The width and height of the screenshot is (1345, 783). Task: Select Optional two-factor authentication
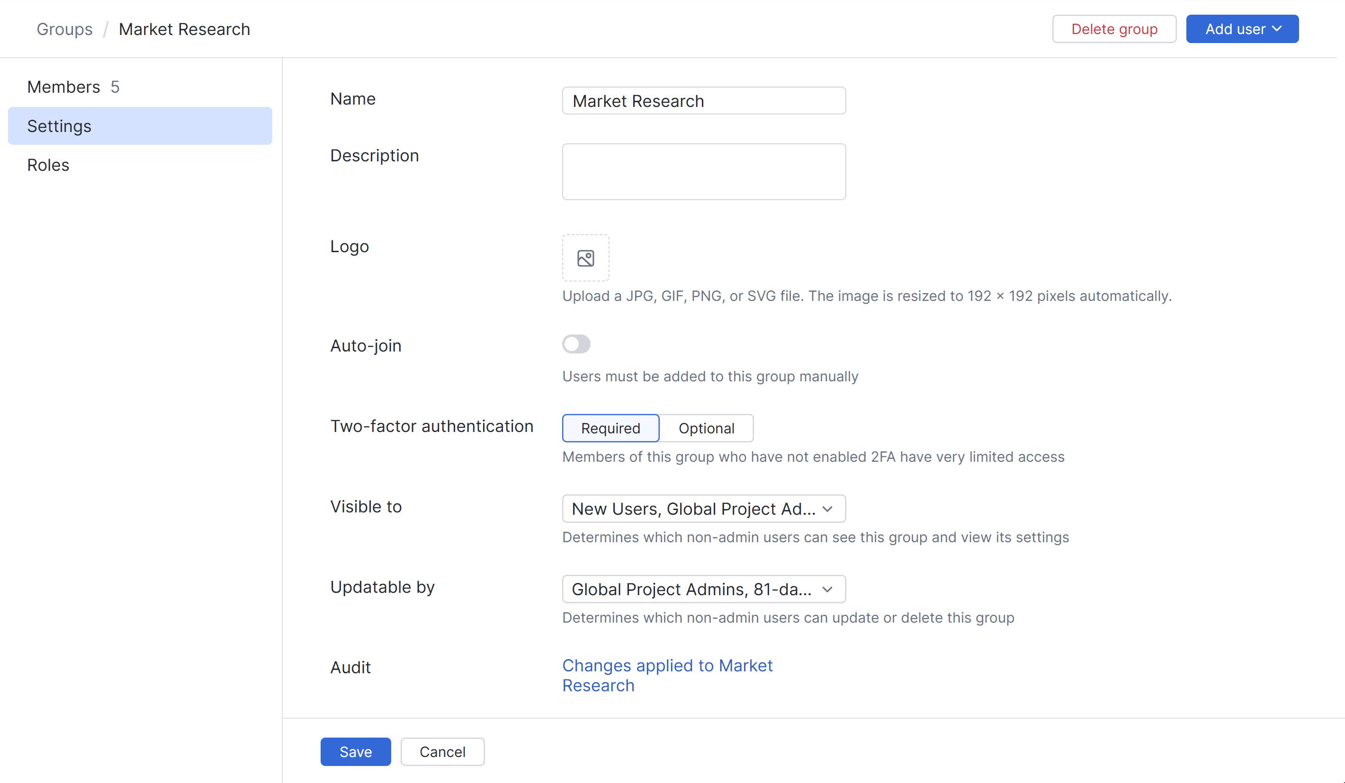pyautogui.click(x=706, y=428)
